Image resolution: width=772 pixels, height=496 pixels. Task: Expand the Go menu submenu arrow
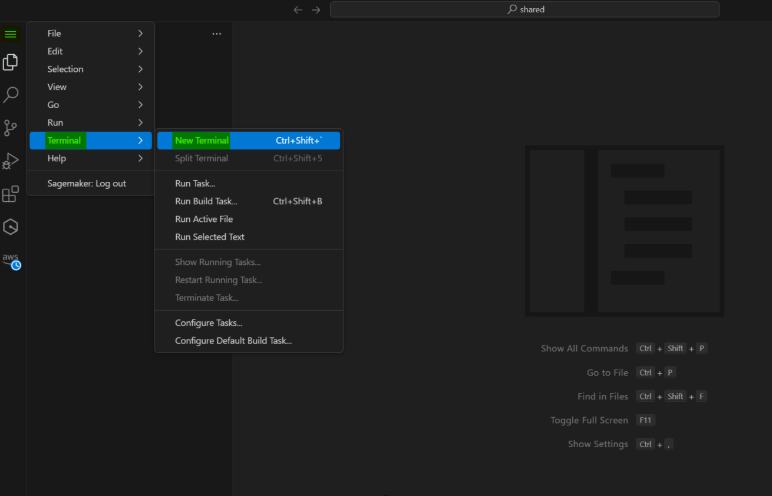[140, 105]
